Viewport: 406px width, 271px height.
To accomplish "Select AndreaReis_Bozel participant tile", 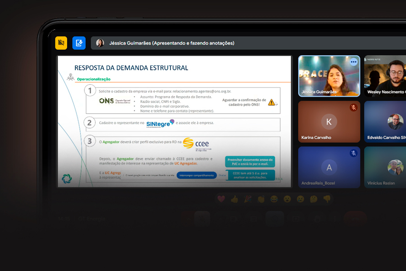I will (x=329, y=167).
